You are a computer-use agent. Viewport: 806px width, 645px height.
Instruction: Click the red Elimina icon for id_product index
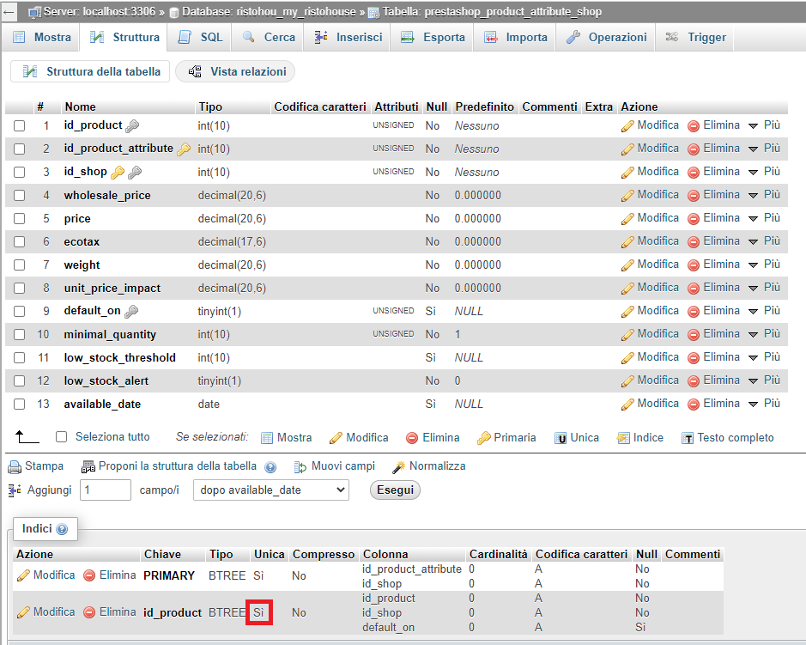89,612
